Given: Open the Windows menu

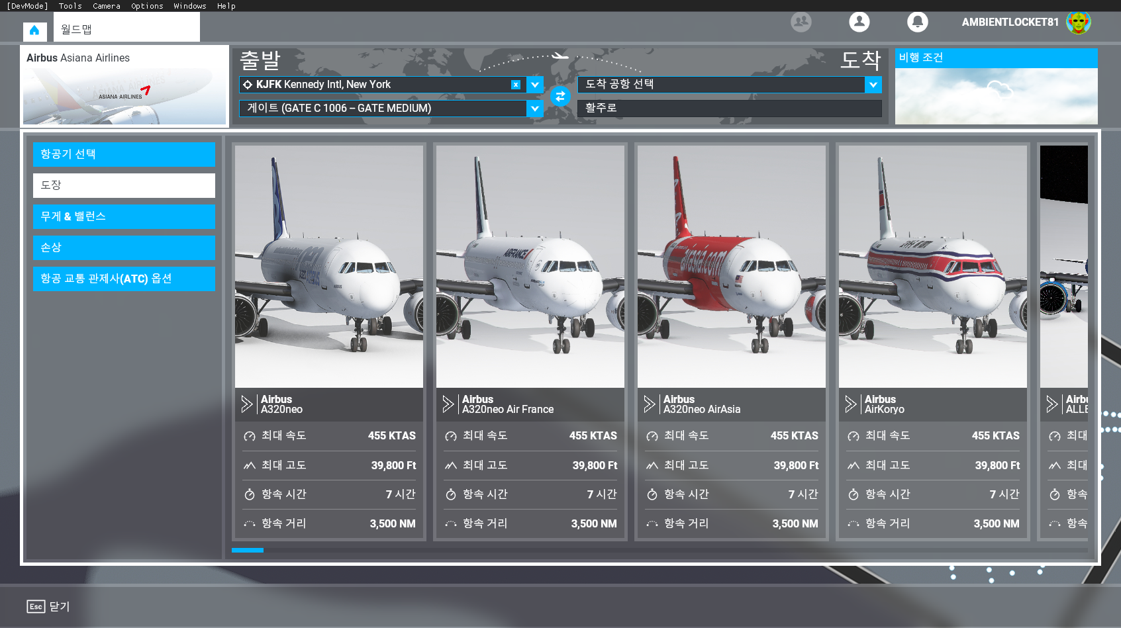Looking at the screenshot, I should pos(190,6).
